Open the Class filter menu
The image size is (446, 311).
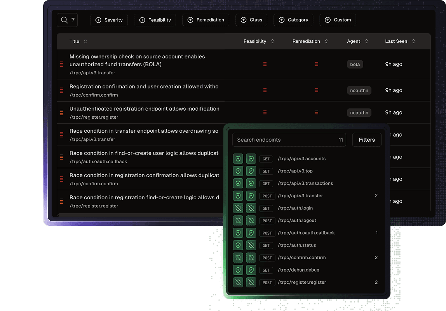point(251,19)
